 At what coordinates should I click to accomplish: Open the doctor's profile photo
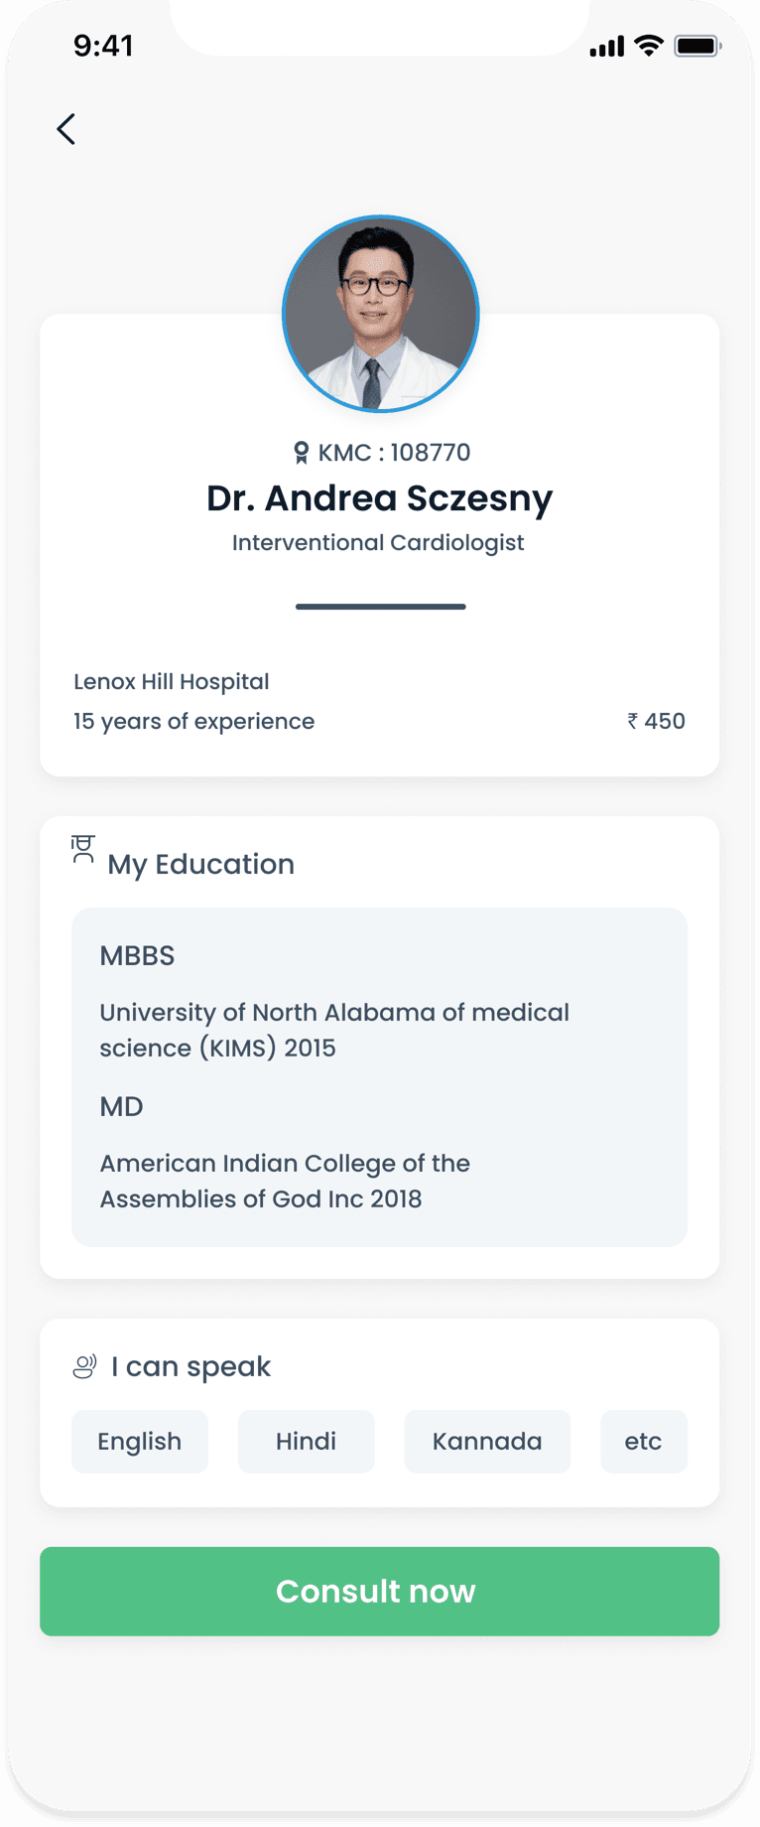tap(380, 314)
